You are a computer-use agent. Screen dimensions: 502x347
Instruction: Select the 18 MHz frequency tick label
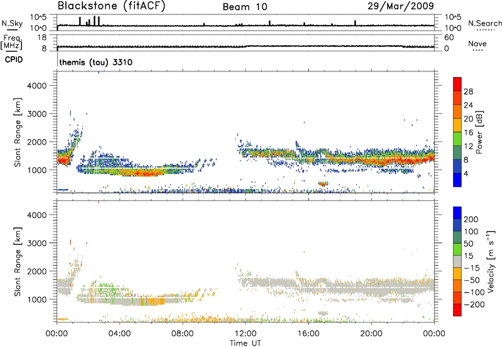pos(42,38)
